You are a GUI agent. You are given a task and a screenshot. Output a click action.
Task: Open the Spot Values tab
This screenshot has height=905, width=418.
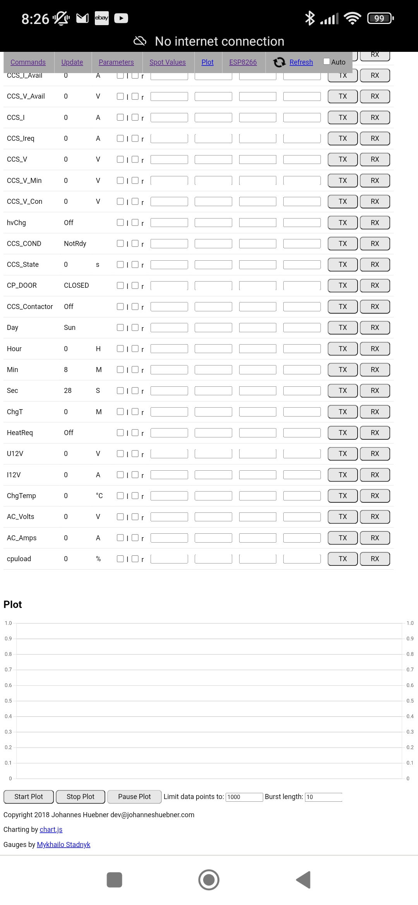pos(168,62)
